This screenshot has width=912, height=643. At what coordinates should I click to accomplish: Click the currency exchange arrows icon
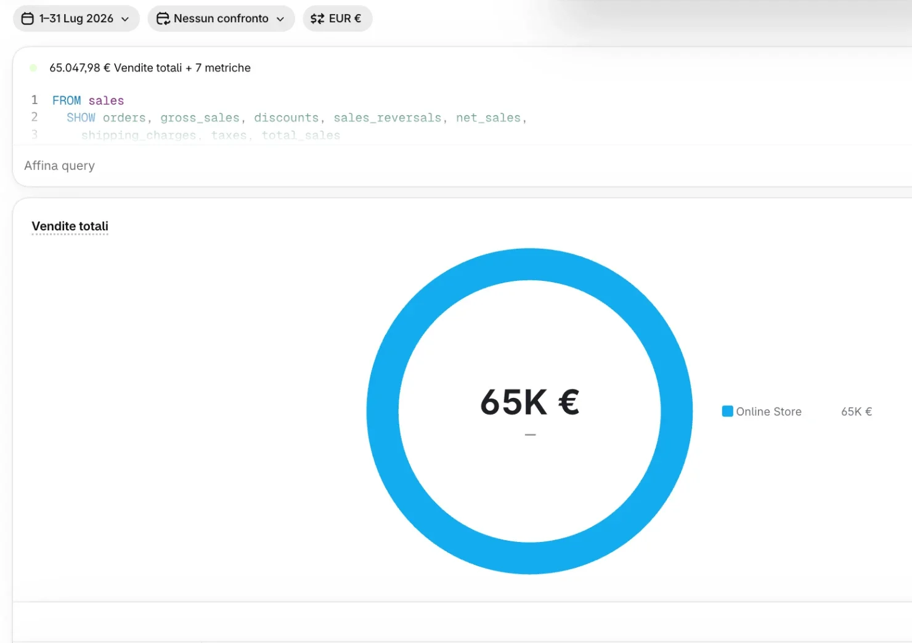[x=317, y=18]
